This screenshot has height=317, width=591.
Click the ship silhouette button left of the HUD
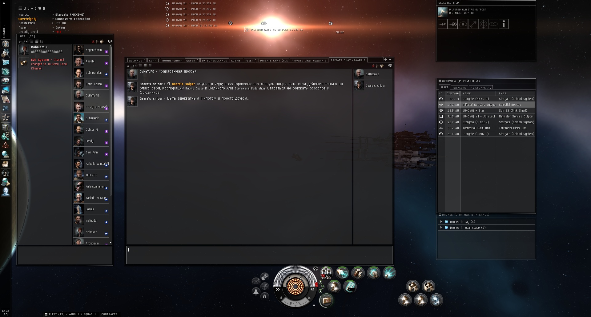(256, 291)
